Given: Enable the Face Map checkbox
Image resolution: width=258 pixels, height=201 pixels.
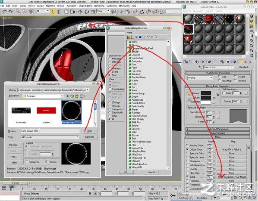Looking at the screenshot, I should pos(219,80).
